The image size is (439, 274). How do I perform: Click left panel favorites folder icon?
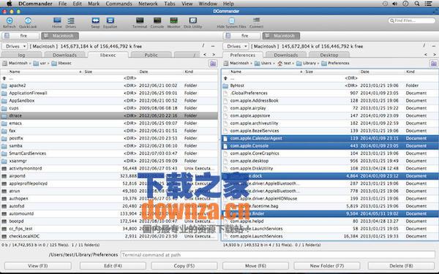point(213,64)
